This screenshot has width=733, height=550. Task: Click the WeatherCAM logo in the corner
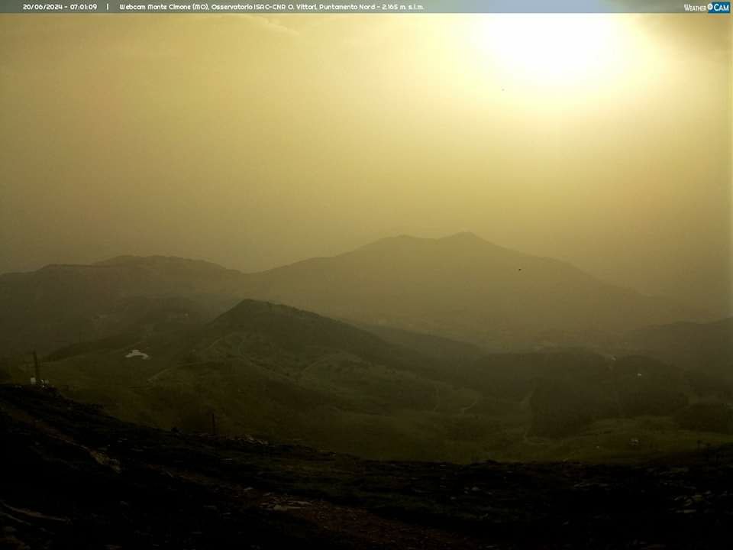(x=706, y=7)
